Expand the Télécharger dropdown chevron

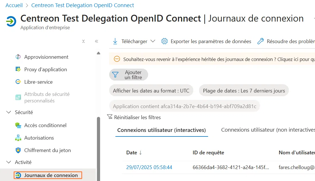click(x=153, y=41)
